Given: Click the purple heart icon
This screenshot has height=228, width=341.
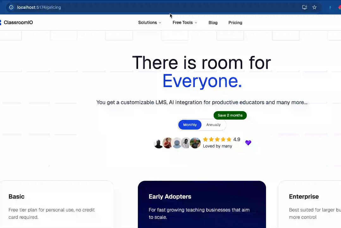Looking at the screenshot, I should 248,142.
